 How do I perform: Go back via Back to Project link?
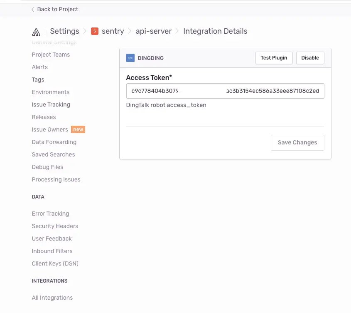57,10
